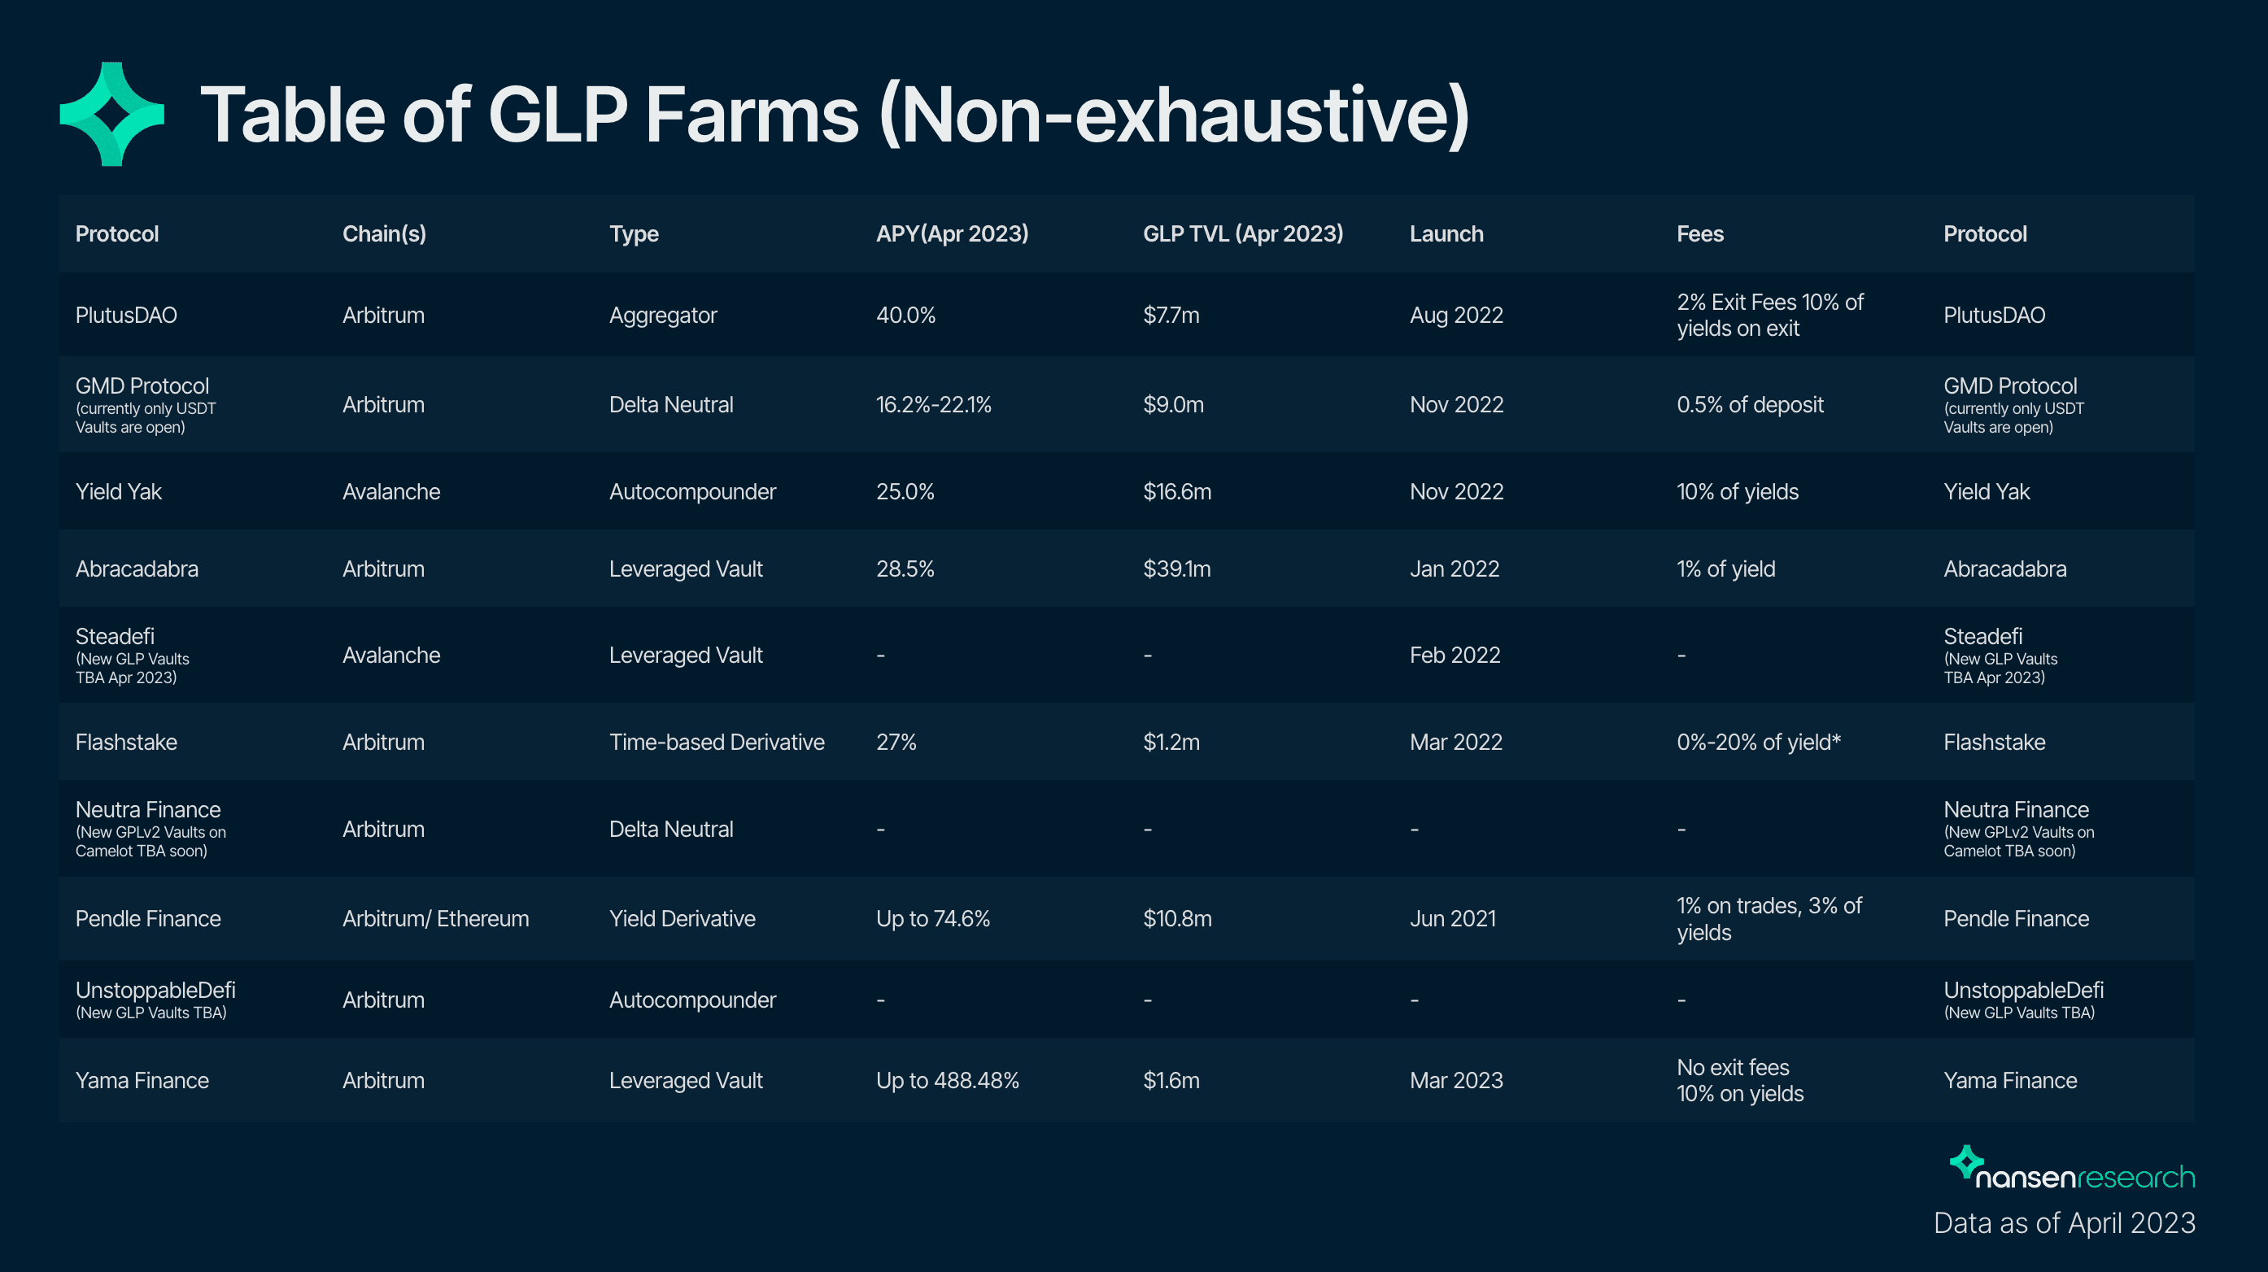Click the '$1.6m' TVL value
Screen dimensions: 2268x1272
click(x=1171, y=1081)
